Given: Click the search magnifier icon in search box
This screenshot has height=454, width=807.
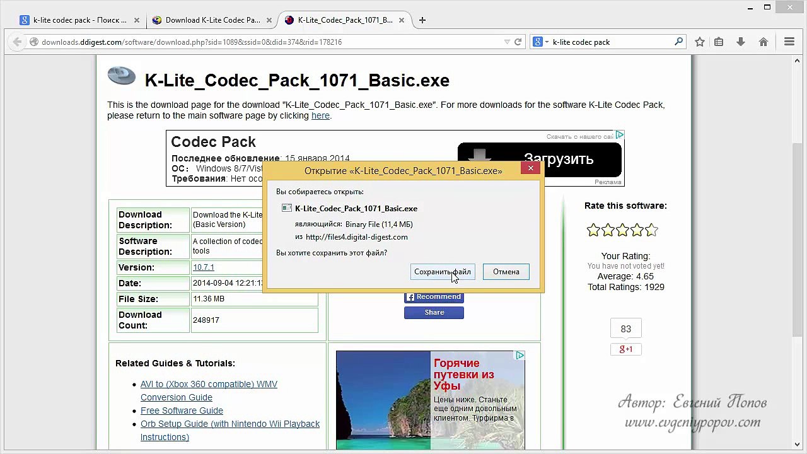Looking at the screenshot, I should (x=678, y=42).
